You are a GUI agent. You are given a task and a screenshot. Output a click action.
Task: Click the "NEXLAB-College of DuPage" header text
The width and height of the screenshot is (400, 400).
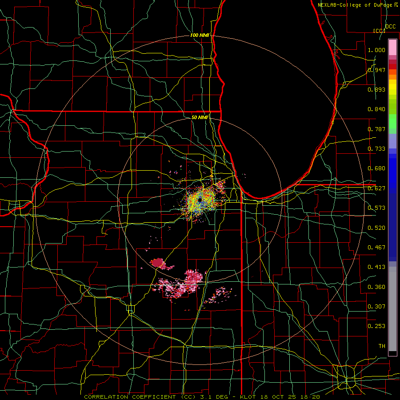pos(356,5)
